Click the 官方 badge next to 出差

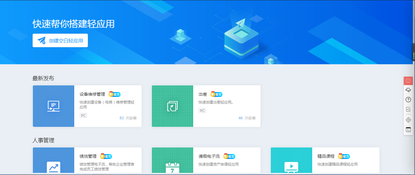tap(217, 94)
